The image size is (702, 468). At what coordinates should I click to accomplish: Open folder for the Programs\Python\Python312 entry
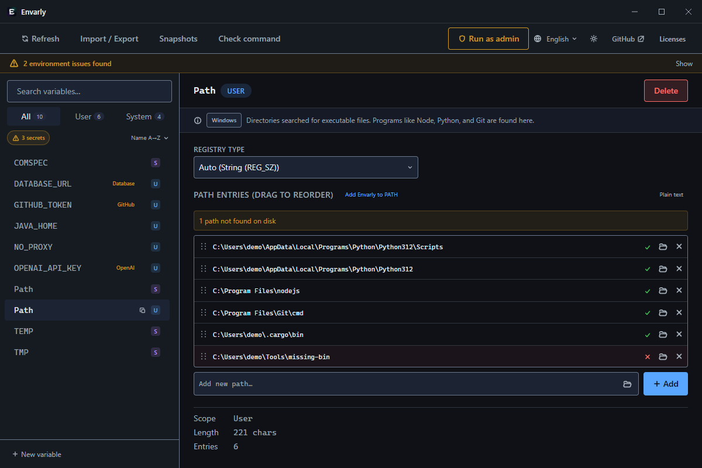point(663,269)
